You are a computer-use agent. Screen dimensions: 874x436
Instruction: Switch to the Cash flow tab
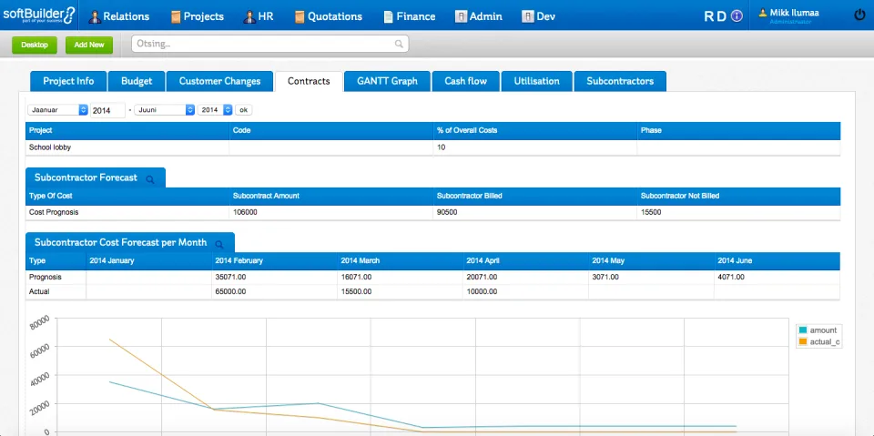point(465,81)
